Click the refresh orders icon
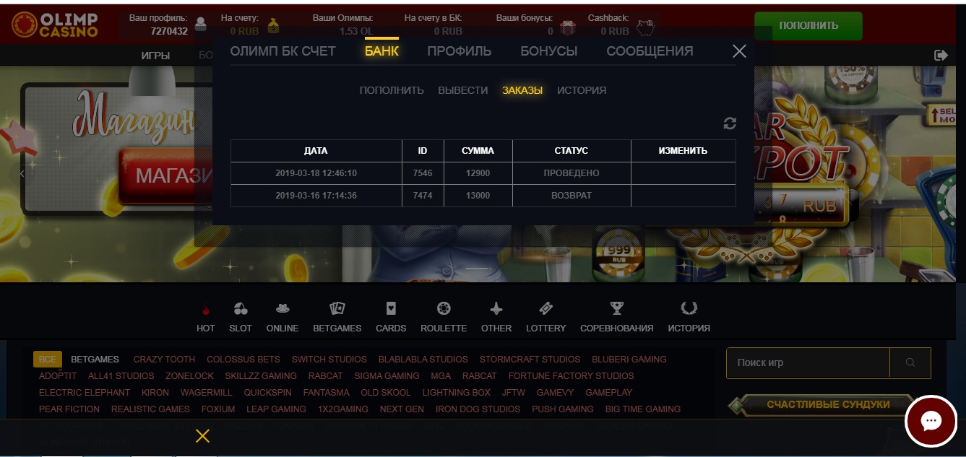The image size is (966, 457). click(x=730, y=123)
